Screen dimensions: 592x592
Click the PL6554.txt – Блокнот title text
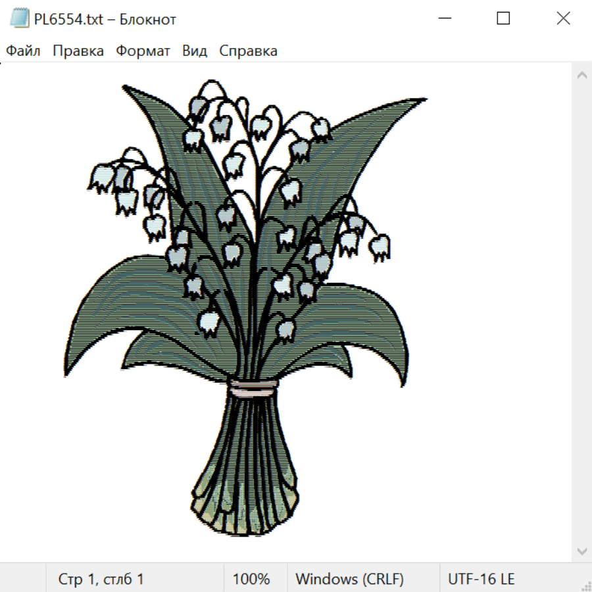pos(105,19)
